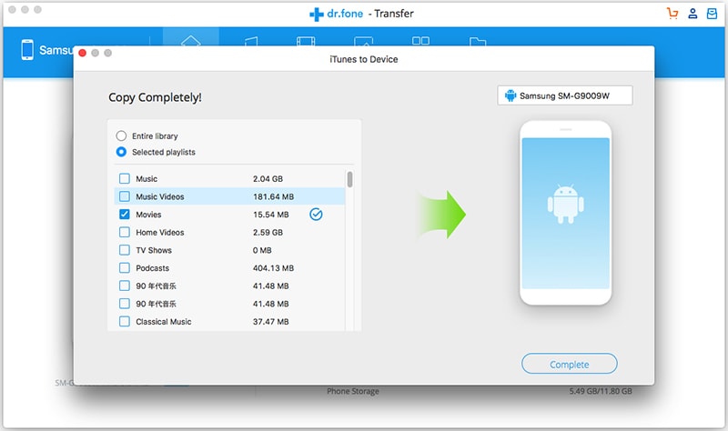Click the 404.13 MB Podcasts size

tap(274, 268)
